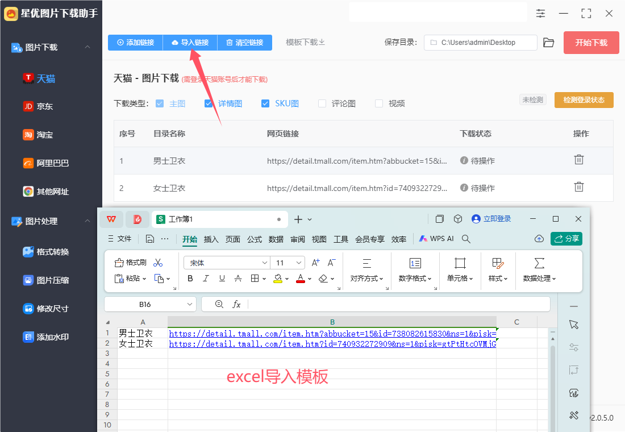Open the WPS 文件 menu

pos(119,239)
